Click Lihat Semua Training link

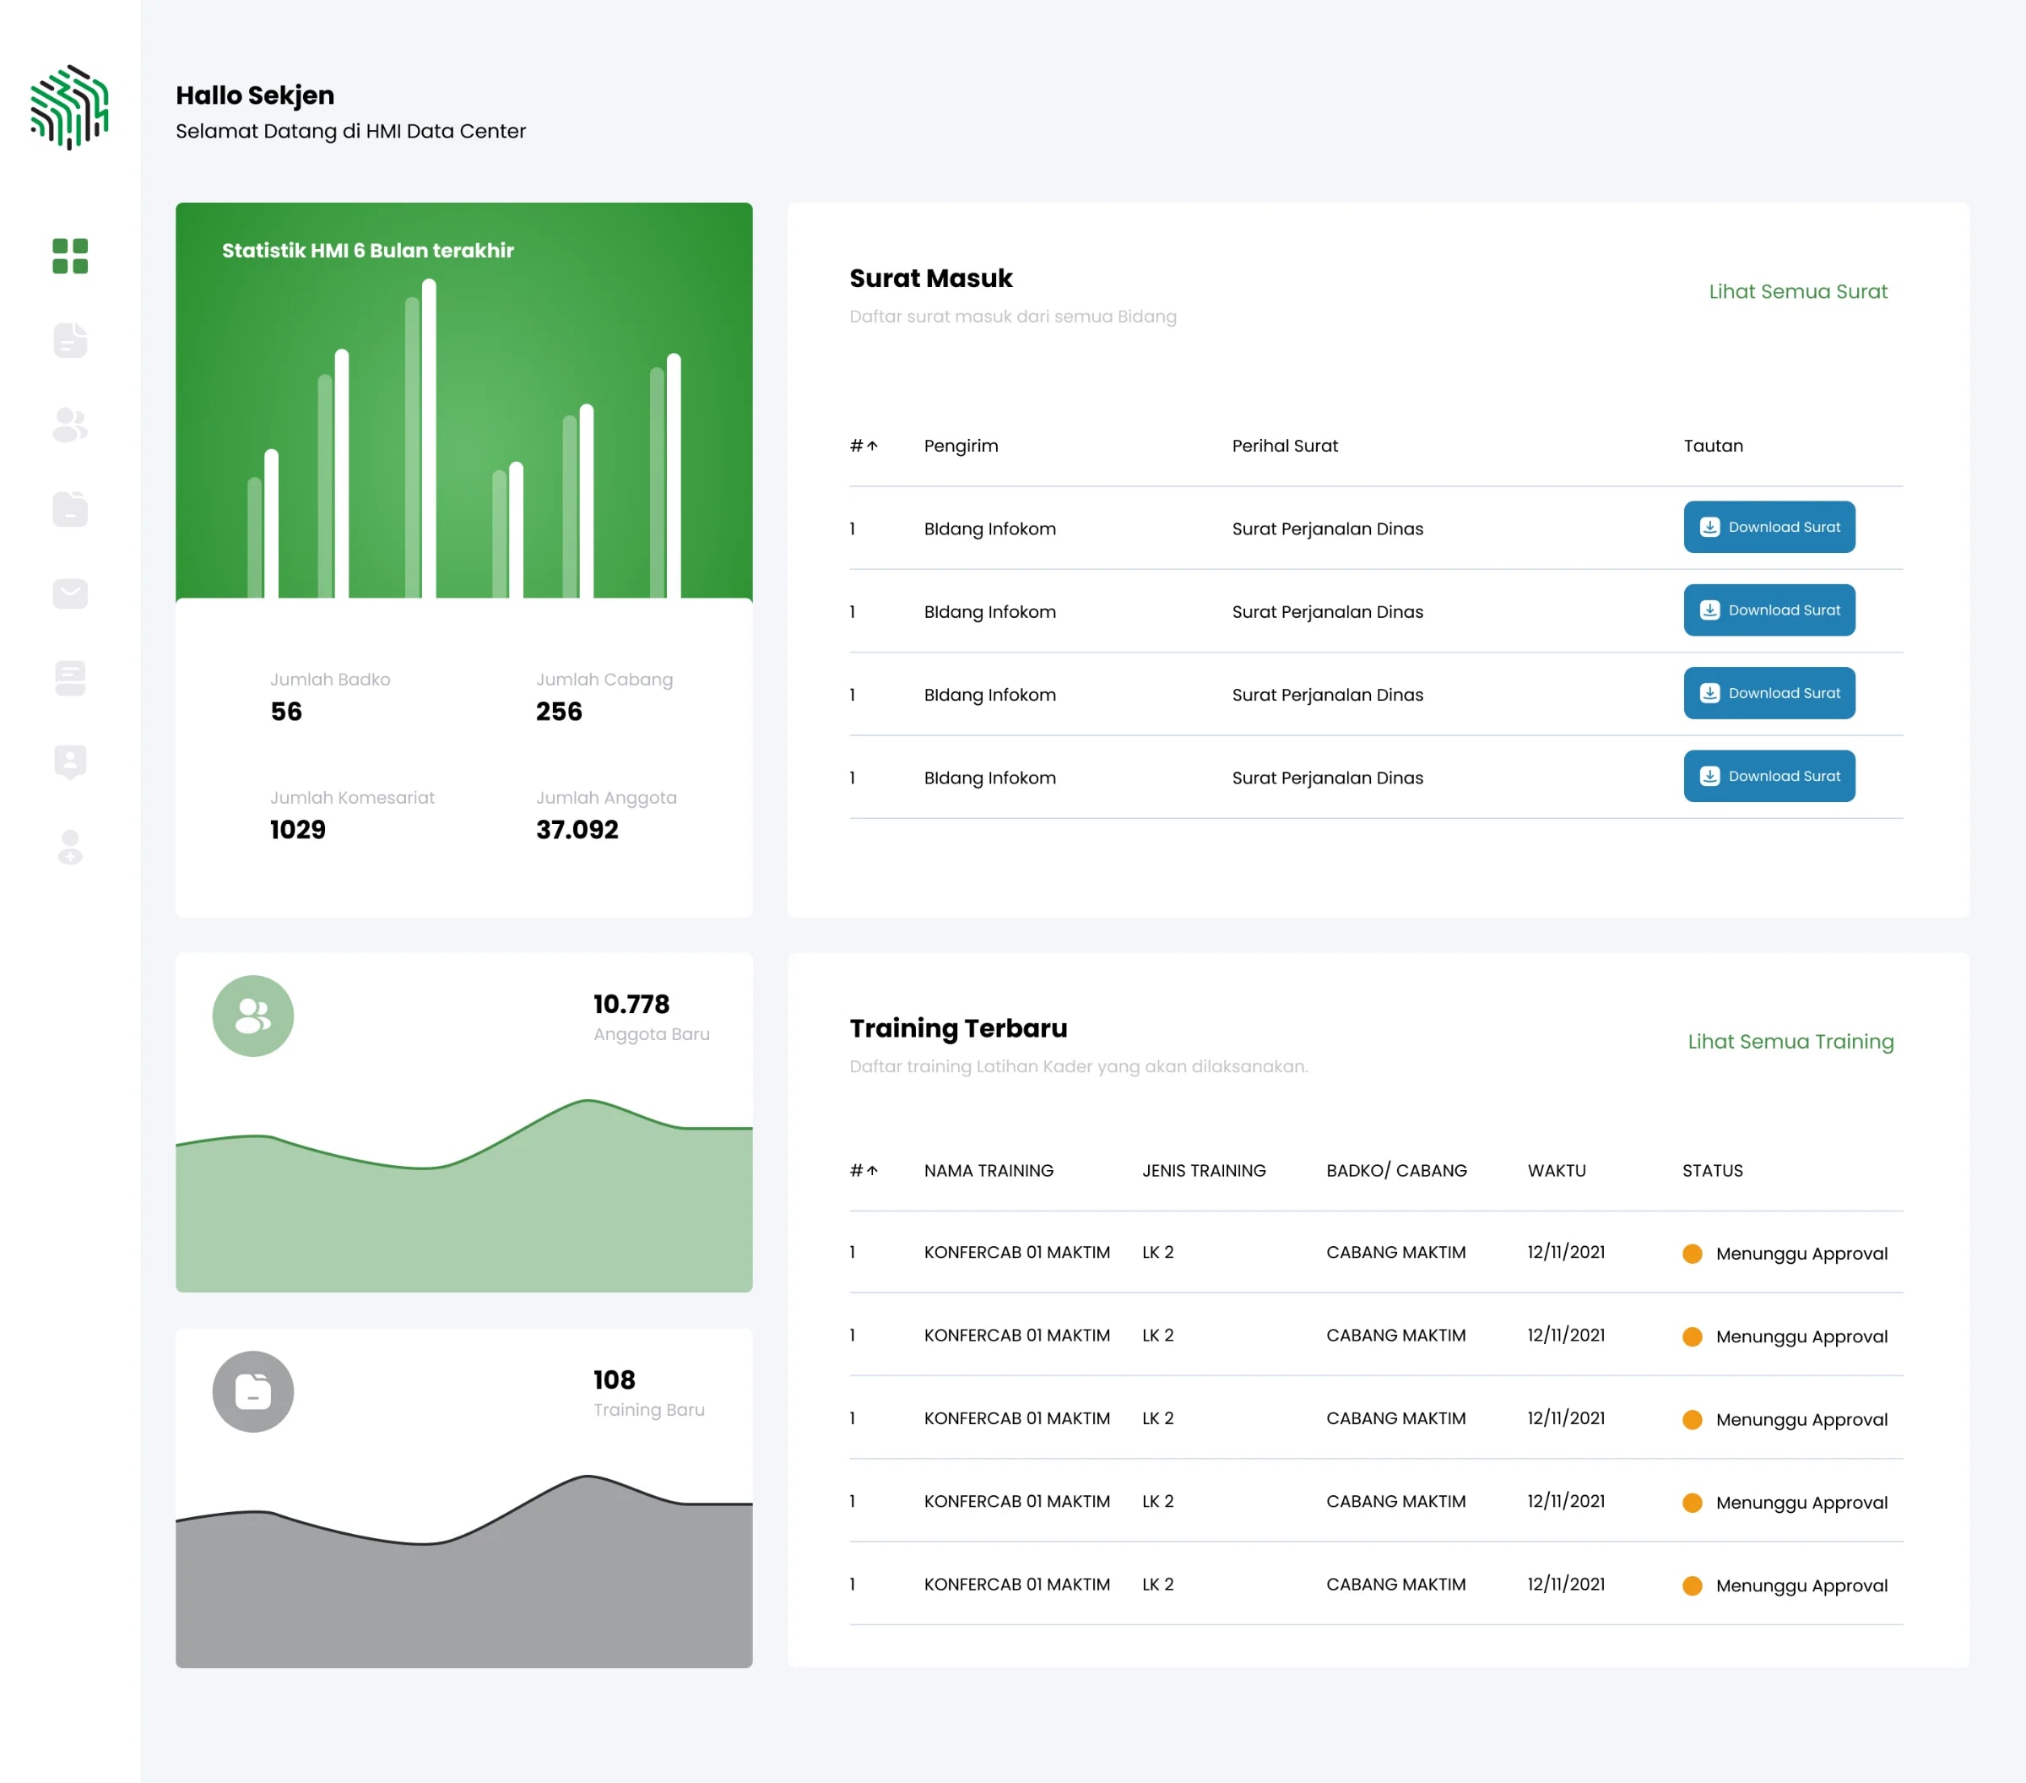click(1790, 1042)
